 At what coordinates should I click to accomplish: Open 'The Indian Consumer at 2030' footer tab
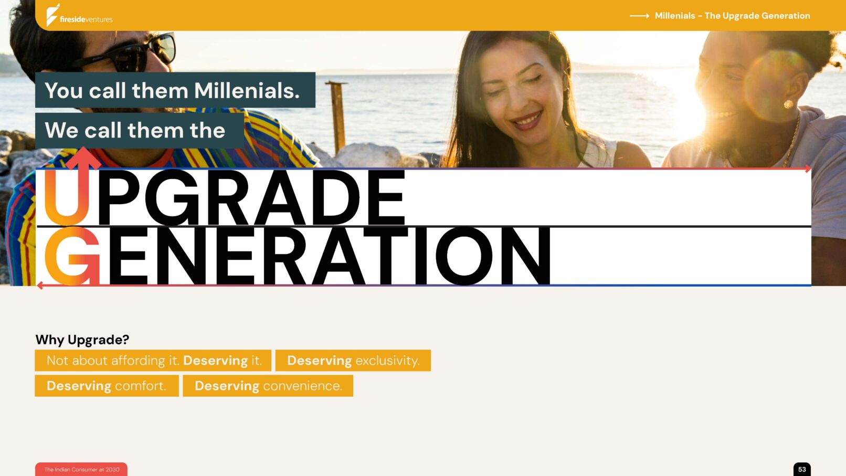tap(81, 469)
